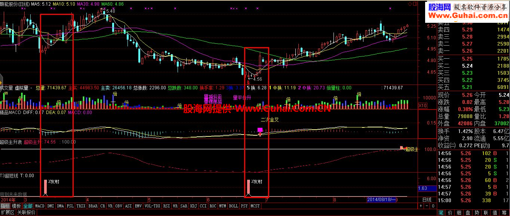Switch to the PSY indicator tab
510x216 pixels.
(x=244, y=206)
